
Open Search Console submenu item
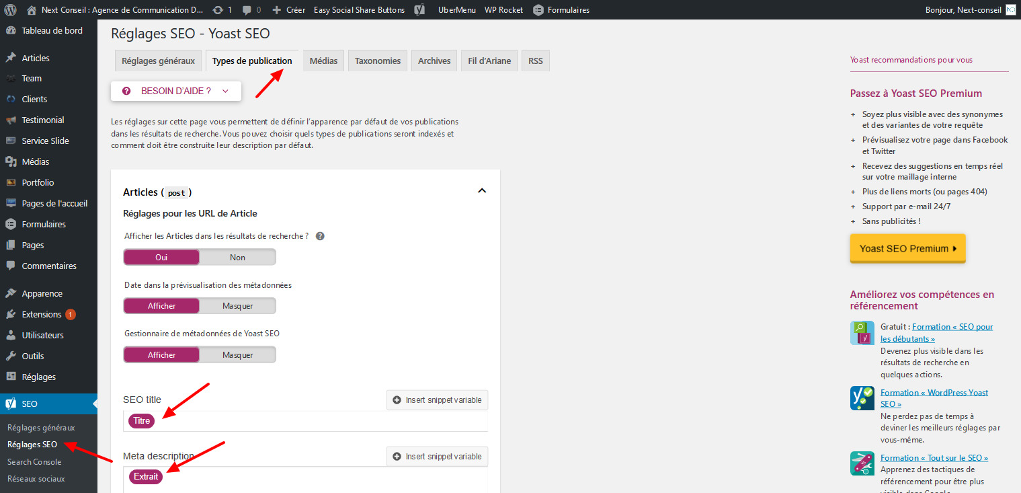pyautogui.click(x=34, y=462)
